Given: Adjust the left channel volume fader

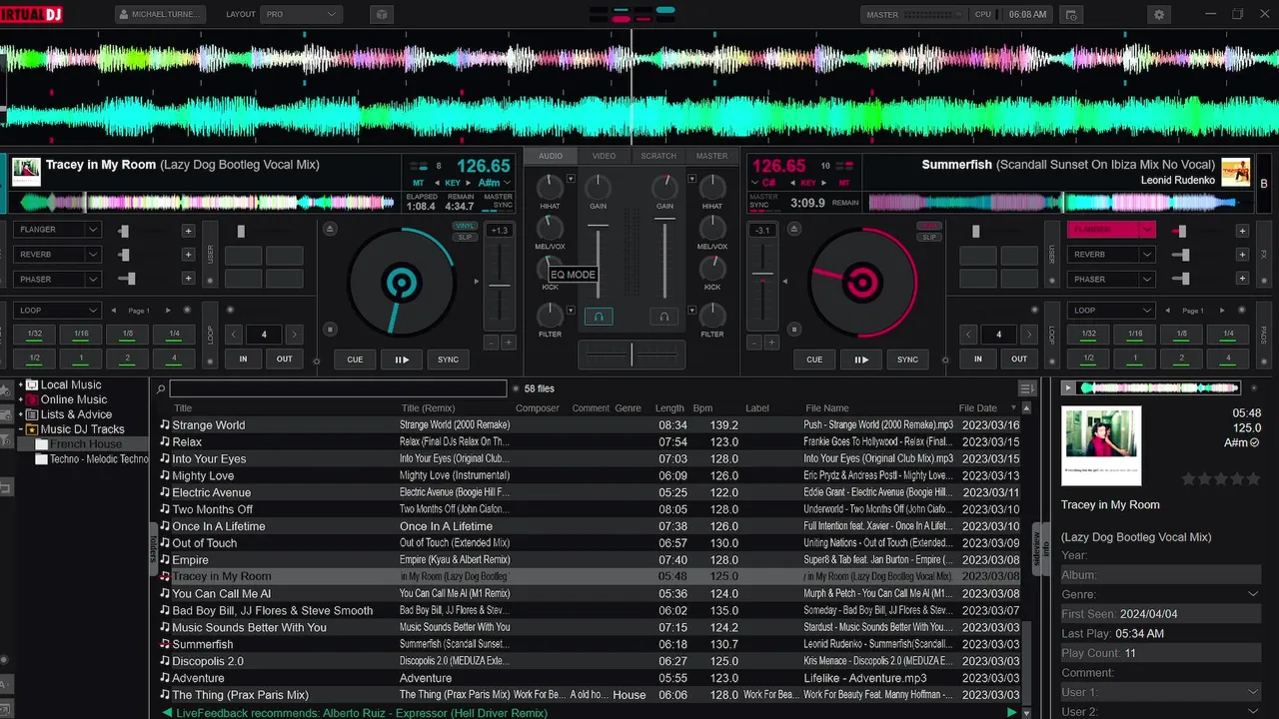Looking at the screenshot, I should pyautogui.click(x=599, y=260).
